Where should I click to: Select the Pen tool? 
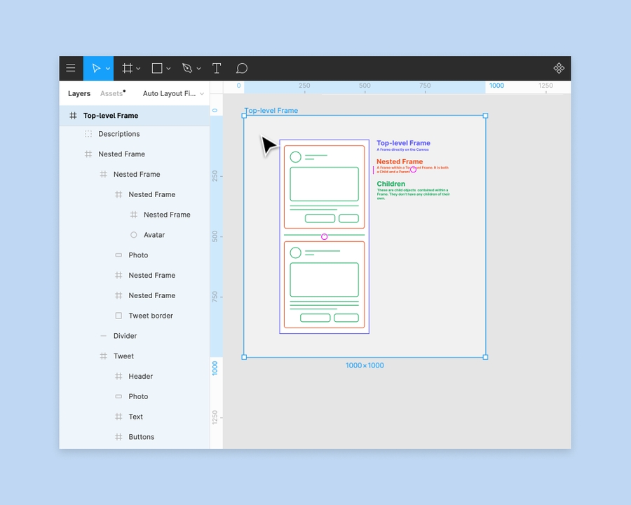[186, 68]
